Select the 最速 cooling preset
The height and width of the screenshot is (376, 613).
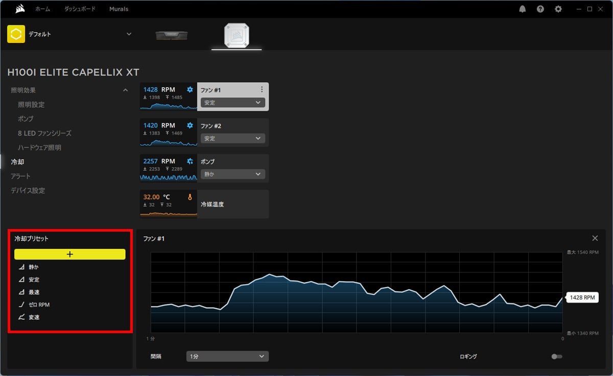(34, 292)
